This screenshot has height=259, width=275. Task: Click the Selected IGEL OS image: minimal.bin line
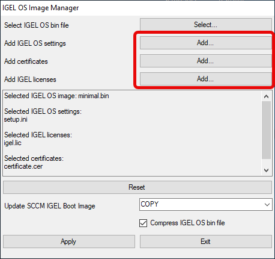[56, 96]
